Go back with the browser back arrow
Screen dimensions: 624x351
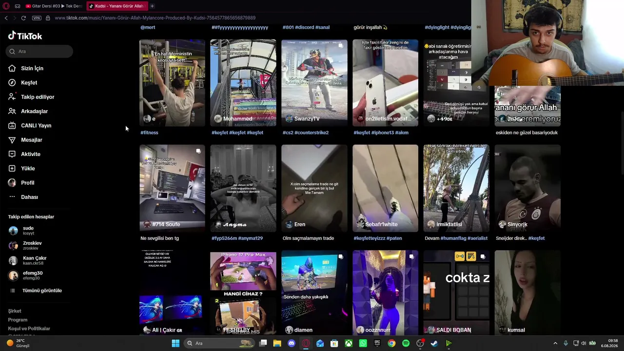6,18
